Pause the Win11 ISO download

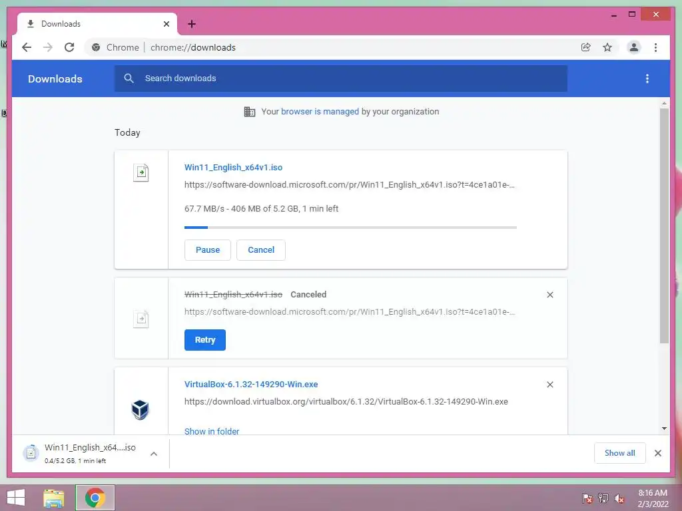click(x=208, y=250)
